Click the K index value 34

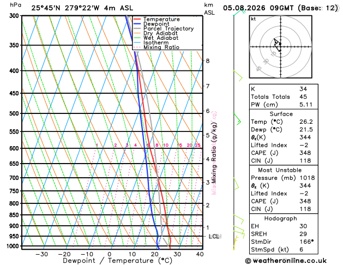pos(303,89)
